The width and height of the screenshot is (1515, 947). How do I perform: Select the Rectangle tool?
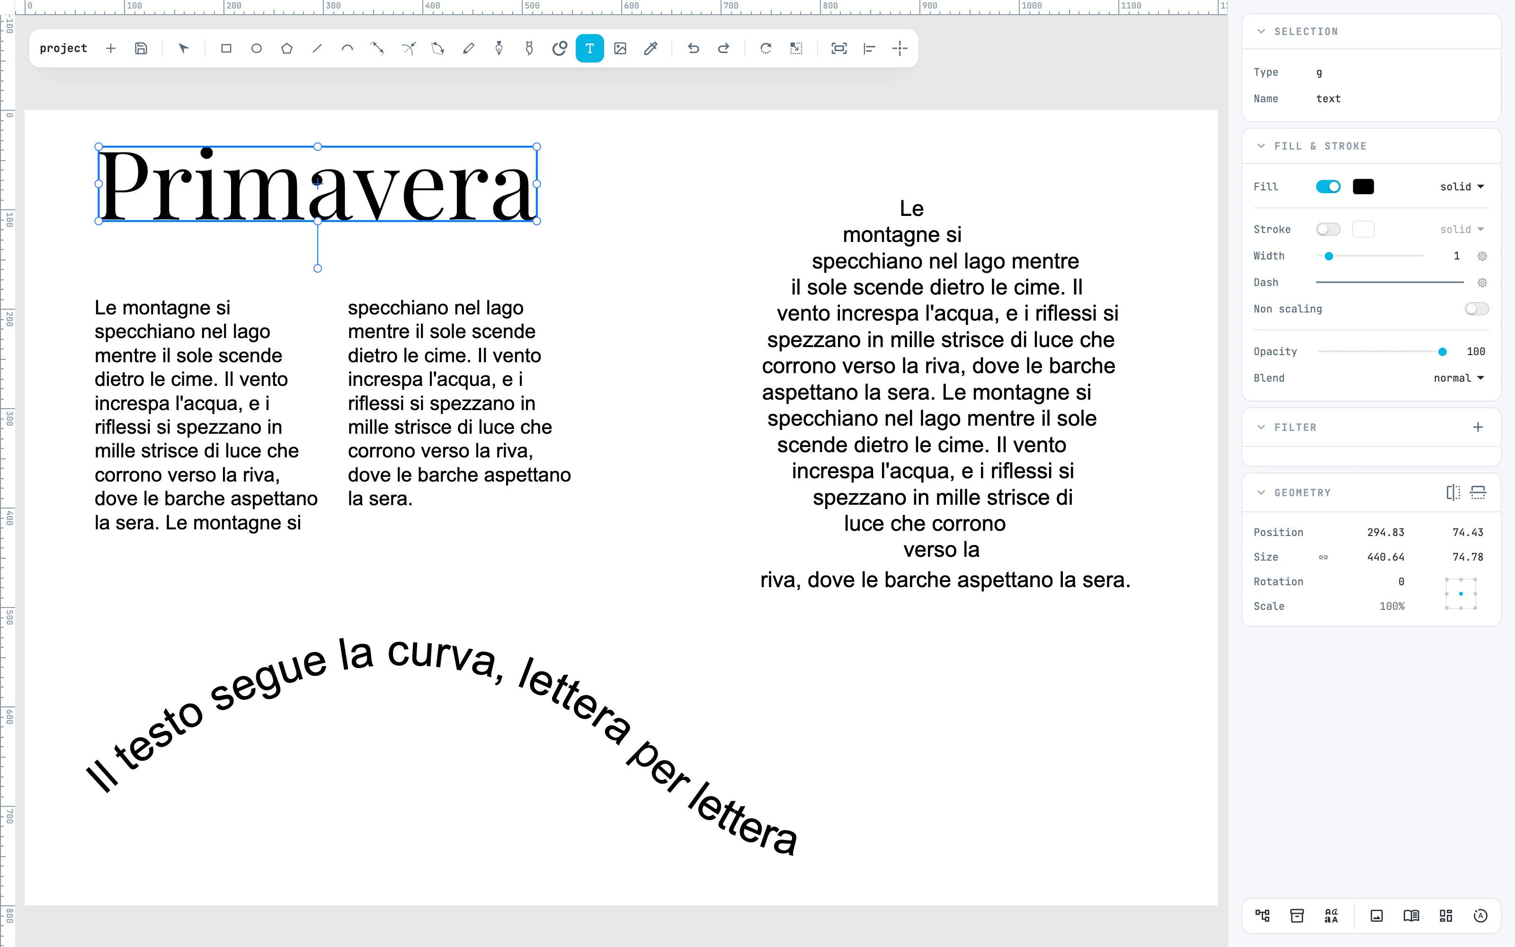point(226,48)
